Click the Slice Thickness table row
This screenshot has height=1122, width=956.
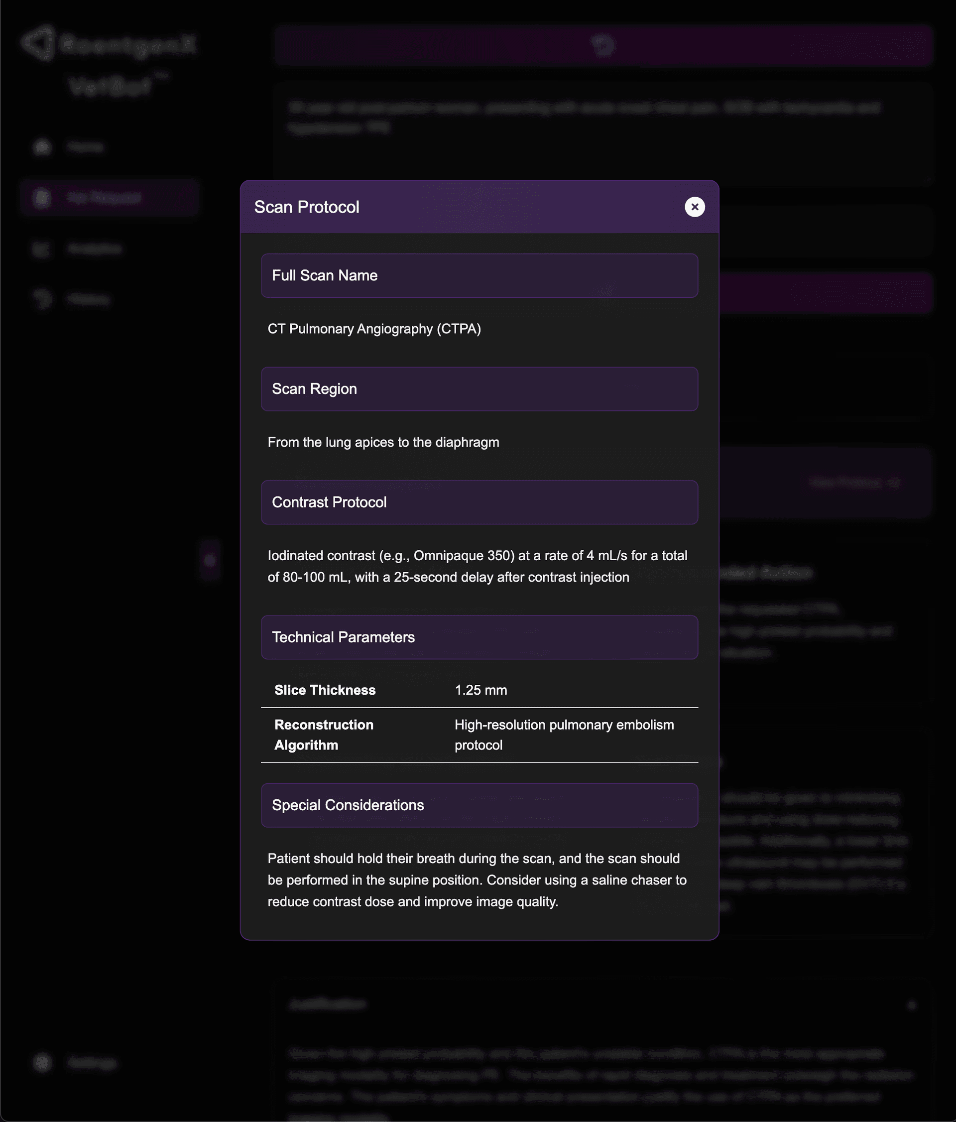pyautogui.click(x=479, y=690)
